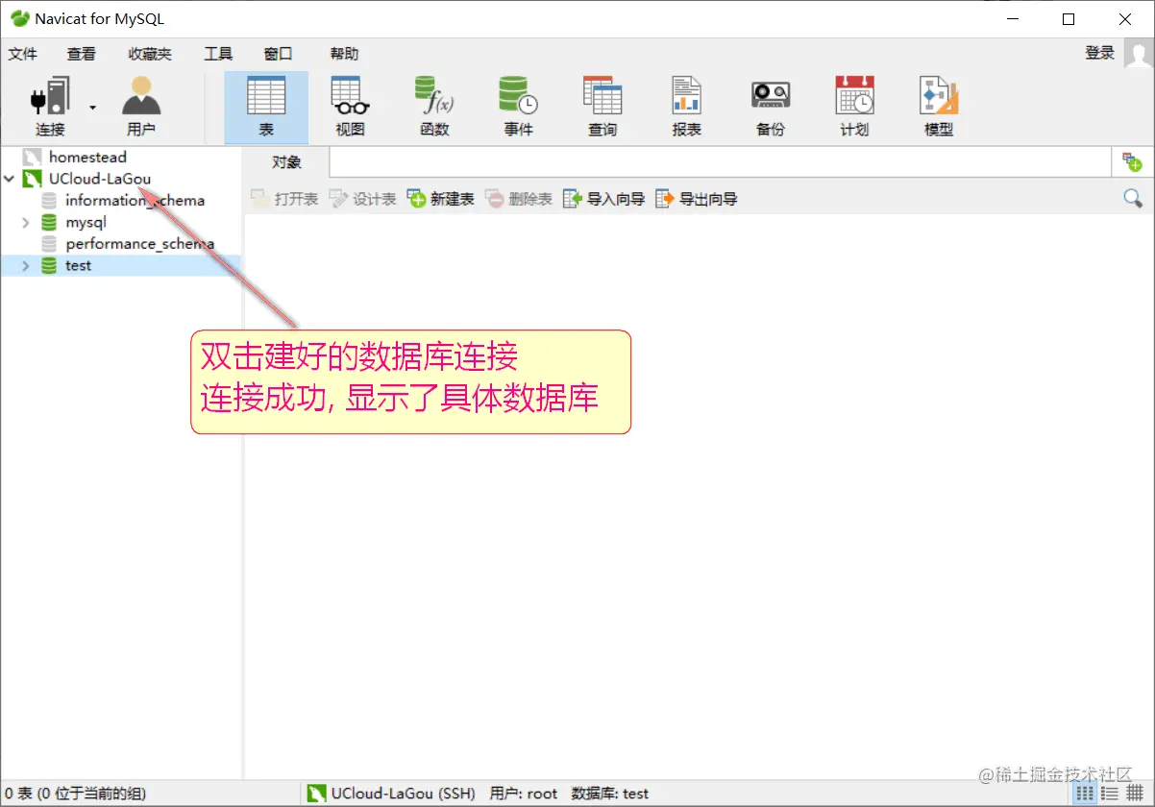Open the 查看 menu
Image resolution: width=1155 pixels, height=807 pixels.
[82, 54]
